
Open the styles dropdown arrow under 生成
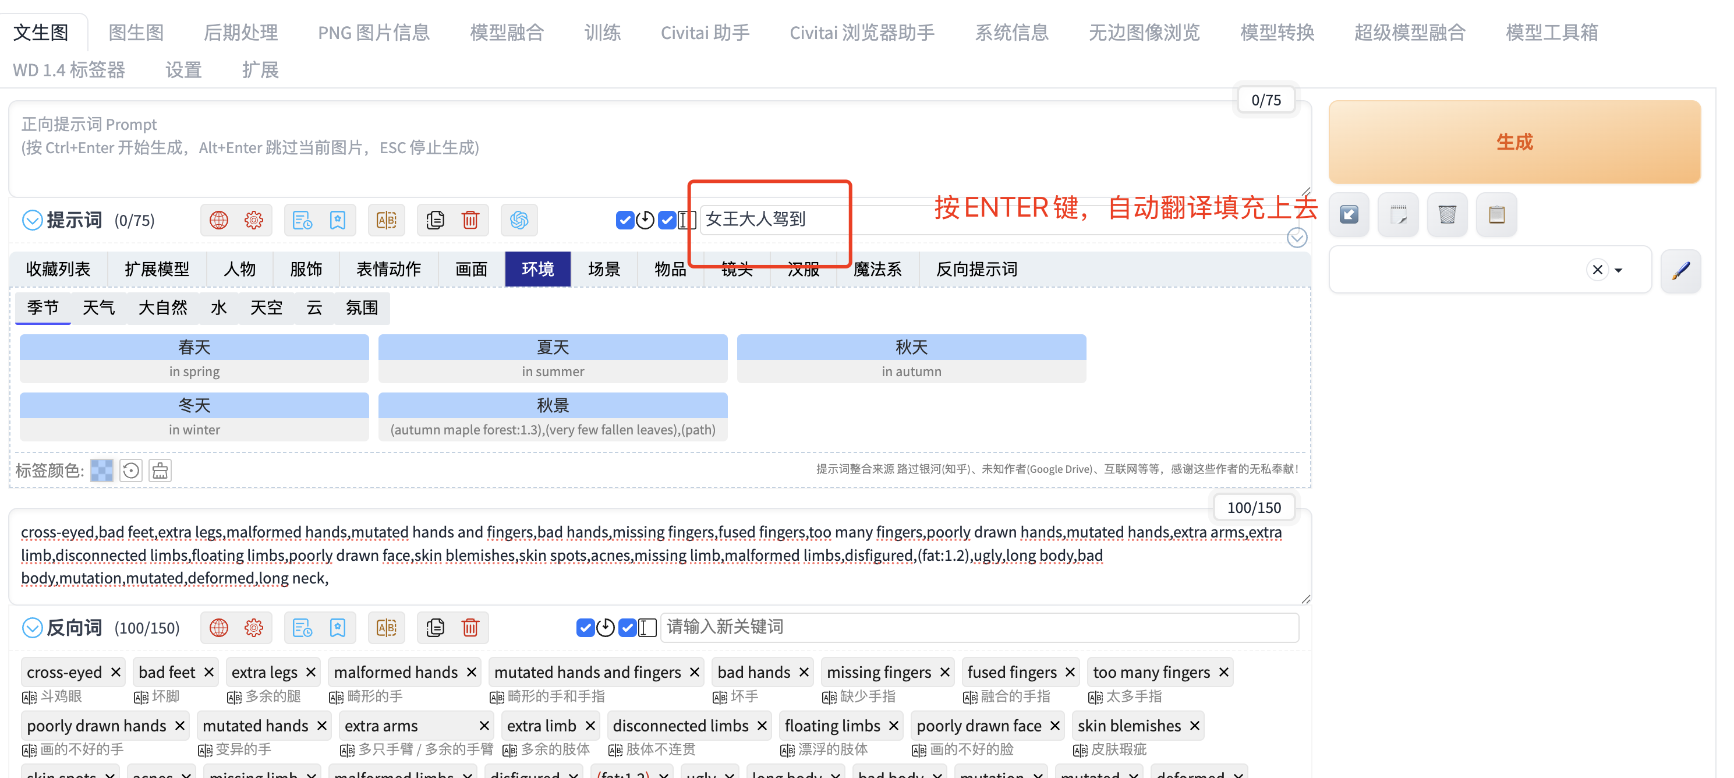point(1619,271)
